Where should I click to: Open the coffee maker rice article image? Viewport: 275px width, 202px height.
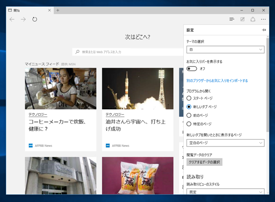coord(60,89)
